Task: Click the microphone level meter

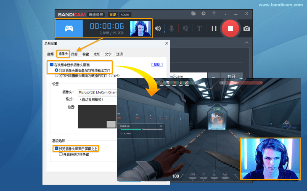Action: point(178,29)
